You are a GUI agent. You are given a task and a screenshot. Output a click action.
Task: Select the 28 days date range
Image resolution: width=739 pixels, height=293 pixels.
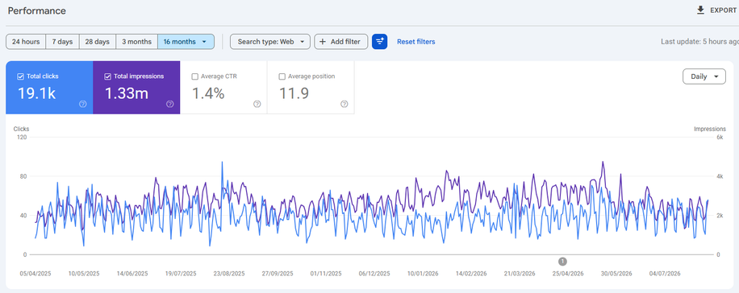coord(97,41)
